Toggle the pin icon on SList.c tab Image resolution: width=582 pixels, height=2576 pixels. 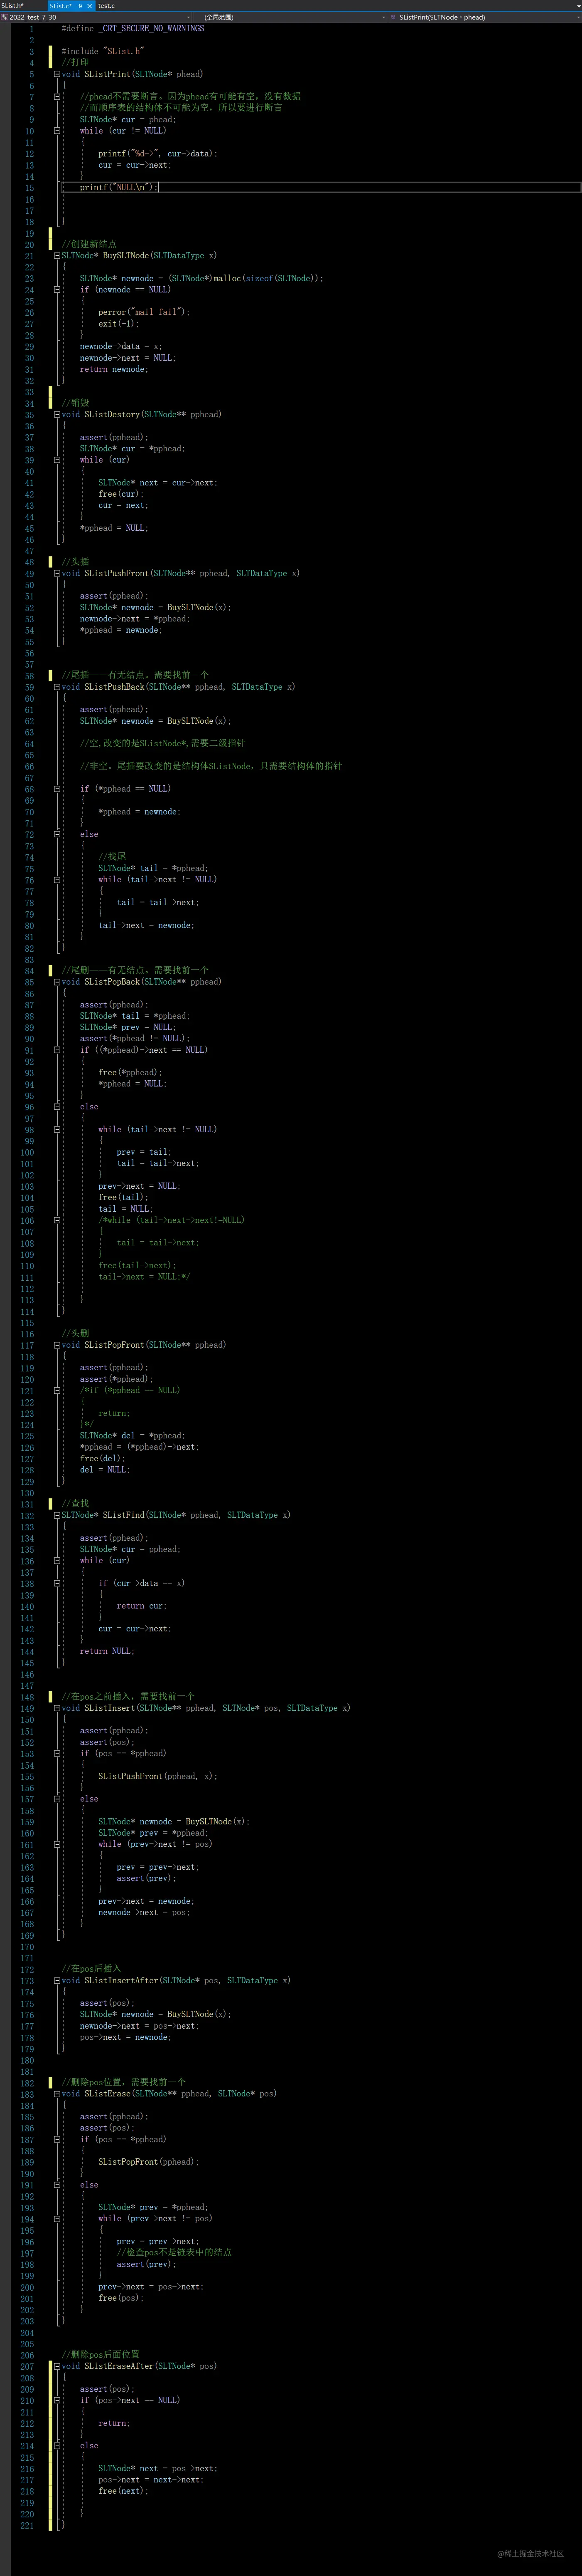pyautogui.click(x=81, y=6)
